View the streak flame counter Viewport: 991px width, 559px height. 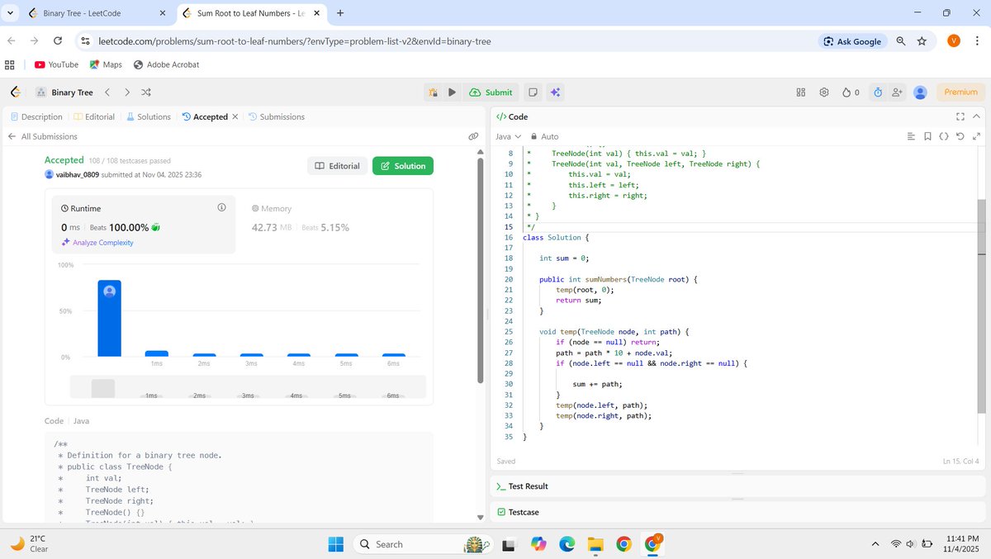(851, 92)
